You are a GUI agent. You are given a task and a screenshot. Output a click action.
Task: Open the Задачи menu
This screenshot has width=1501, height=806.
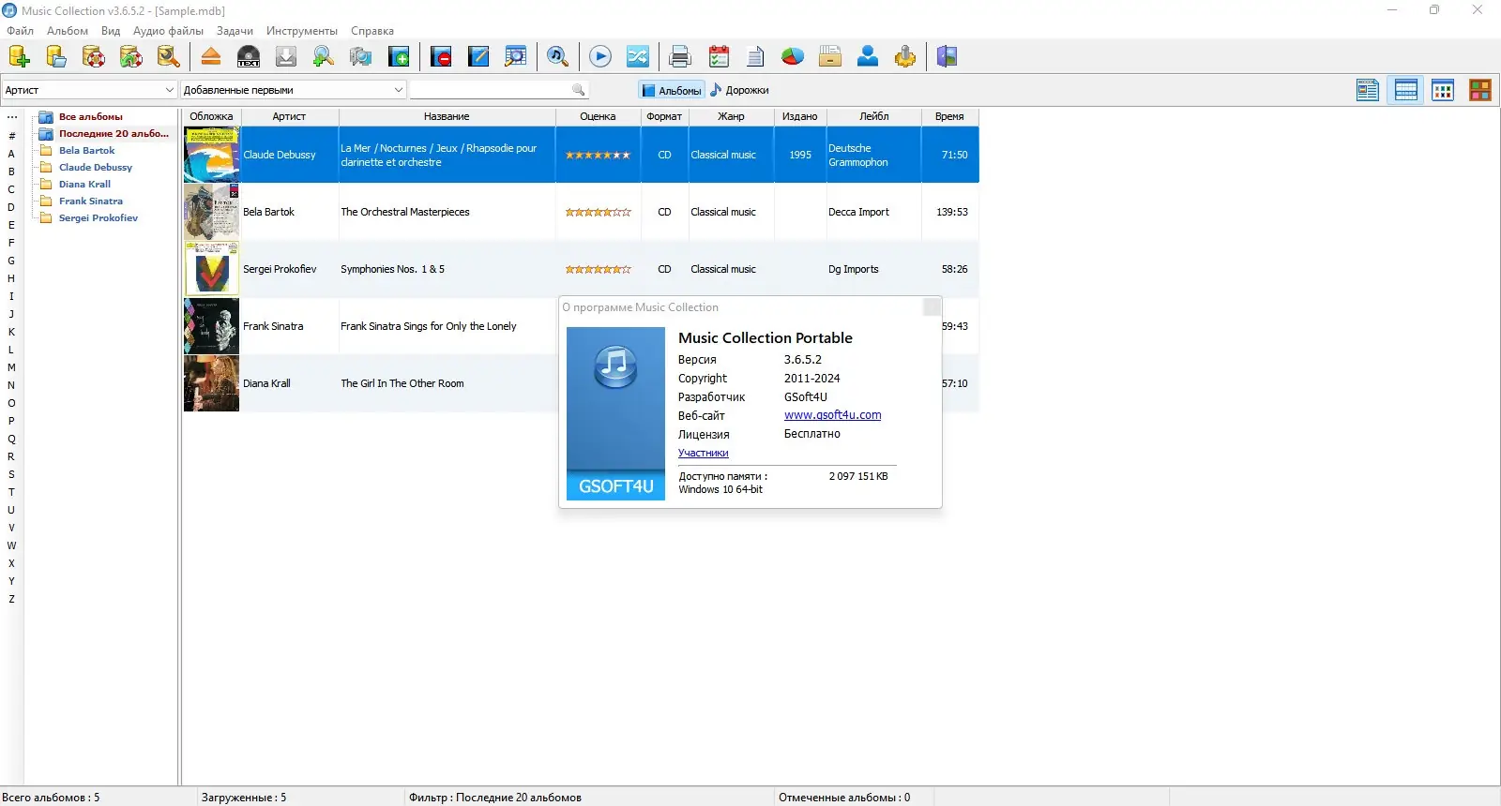(235, 31)
